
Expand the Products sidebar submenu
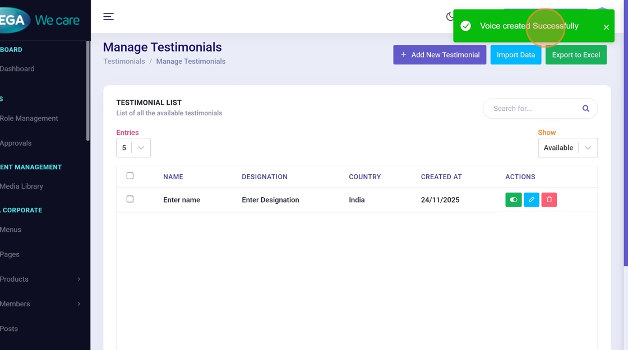tap(39, 279)
